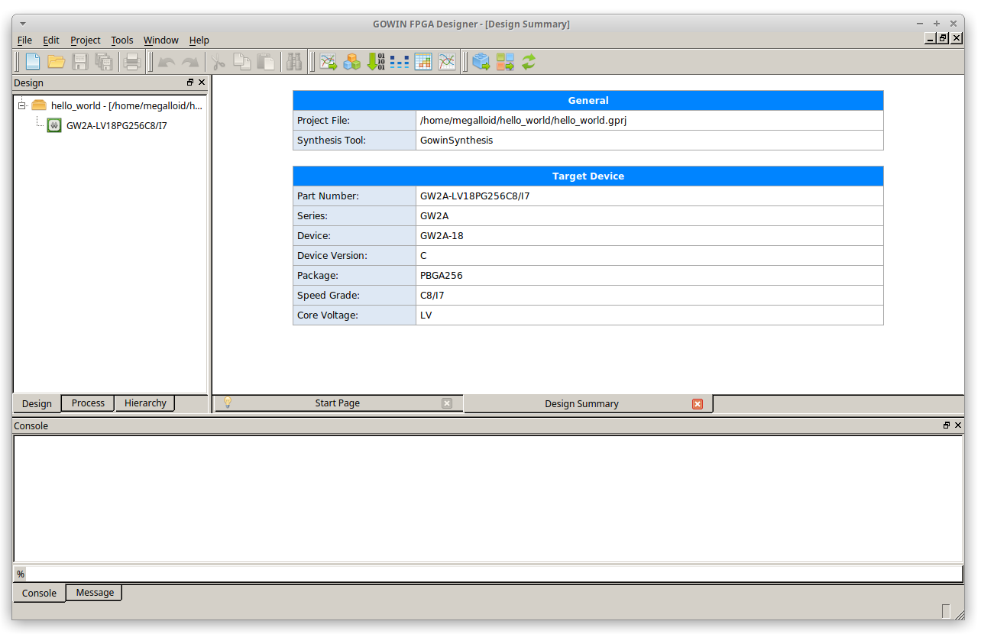The height and width of the screenshot is (634, 981).
Task: Open the Edit menu
Action: click(51, 40)
